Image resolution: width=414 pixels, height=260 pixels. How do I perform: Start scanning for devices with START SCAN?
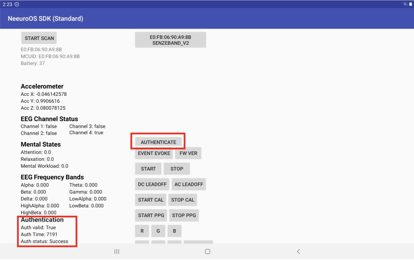tap(39, 38)
